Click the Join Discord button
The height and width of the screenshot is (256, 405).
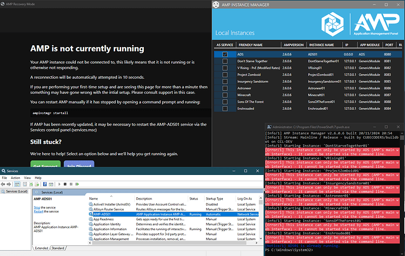pyautogui.click(x=79, y=164)
